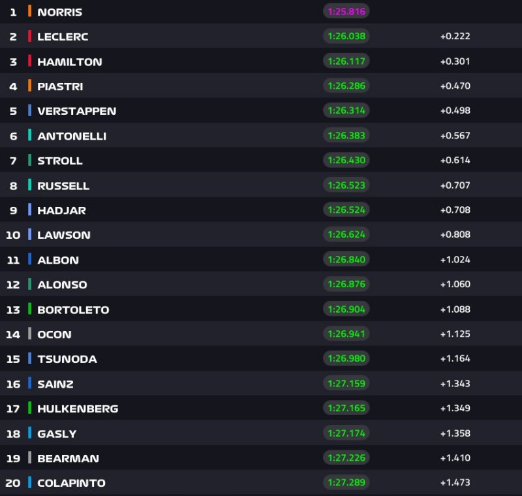Select Ocon's 1:26.941 lap time badge

tap(346, 333)
